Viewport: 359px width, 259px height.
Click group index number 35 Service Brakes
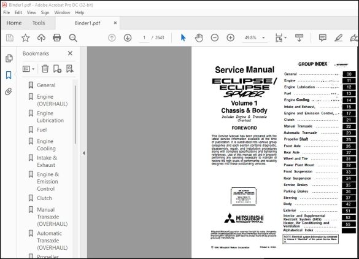(348, 185)
